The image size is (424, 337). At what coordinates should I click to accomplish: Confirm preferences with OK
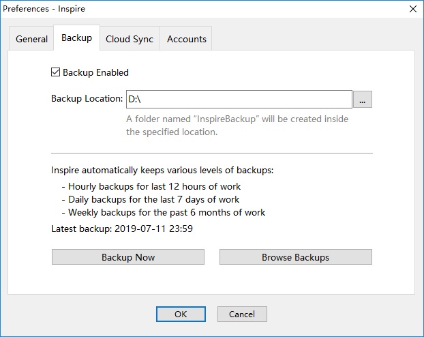pyautogui.click(x=181, y=314)
